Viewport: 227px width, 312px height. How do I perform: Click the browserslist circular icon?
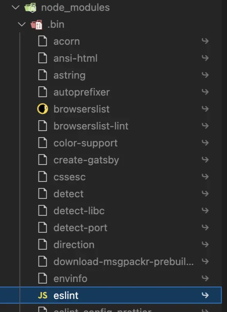pos(42,109)
